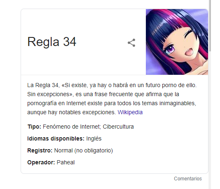Open the anime character thumbnail image
Viewport: 220px width, 189px height.
coord(177,42)
